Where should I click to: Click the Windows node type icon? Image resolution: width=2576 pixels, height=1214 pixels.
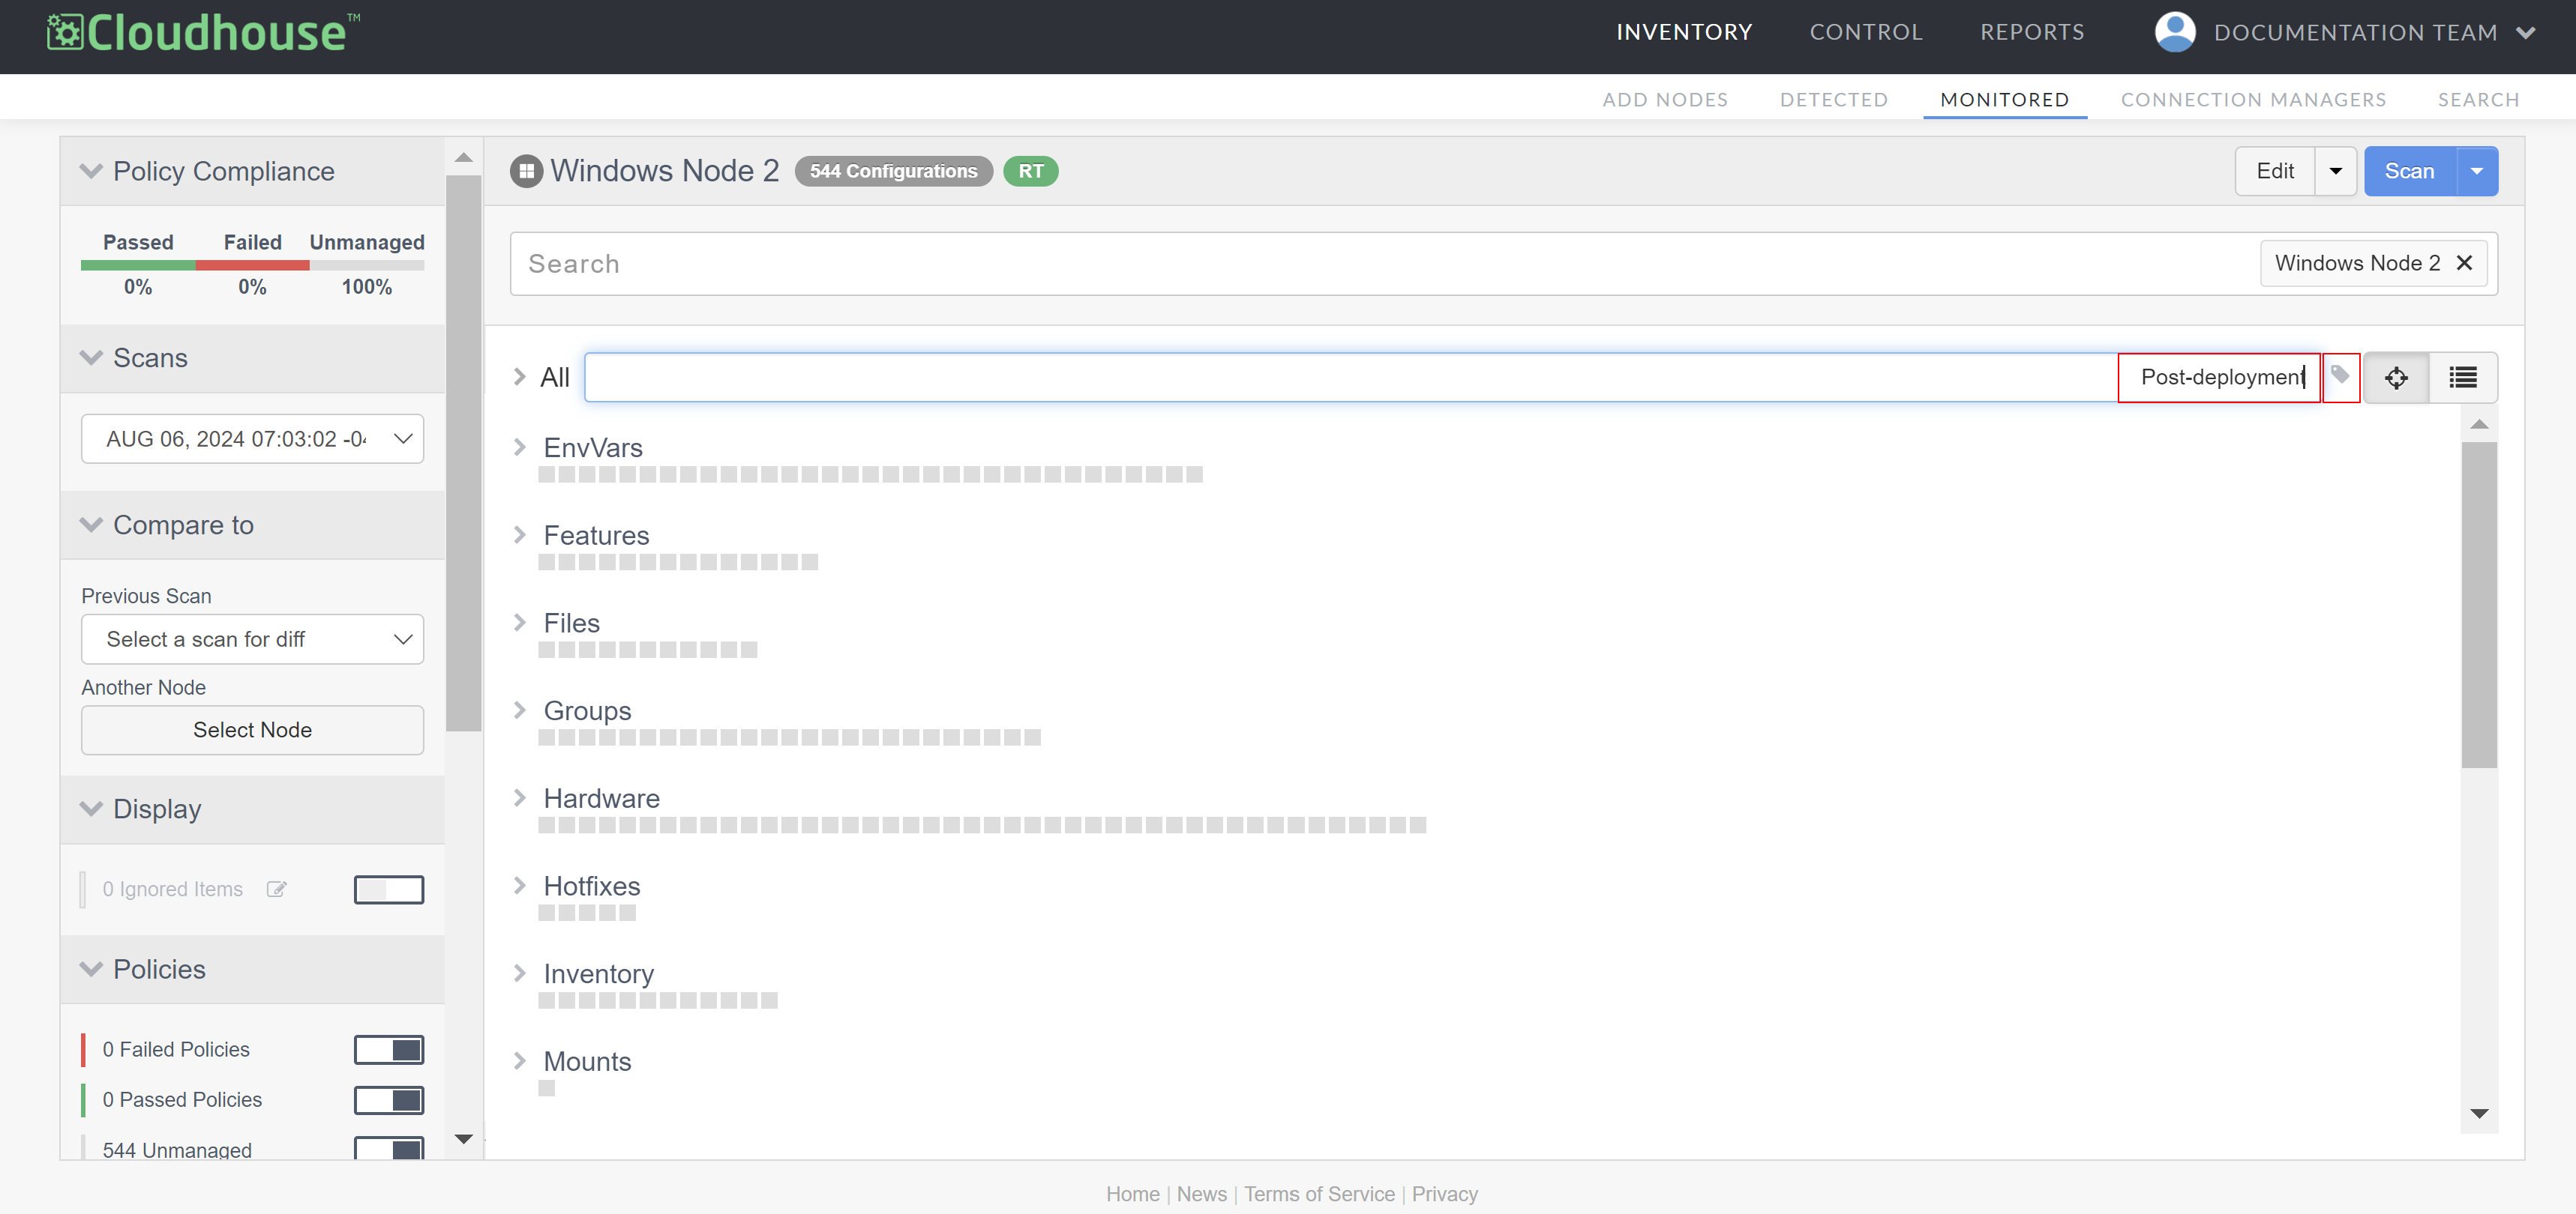pos(526,171)
